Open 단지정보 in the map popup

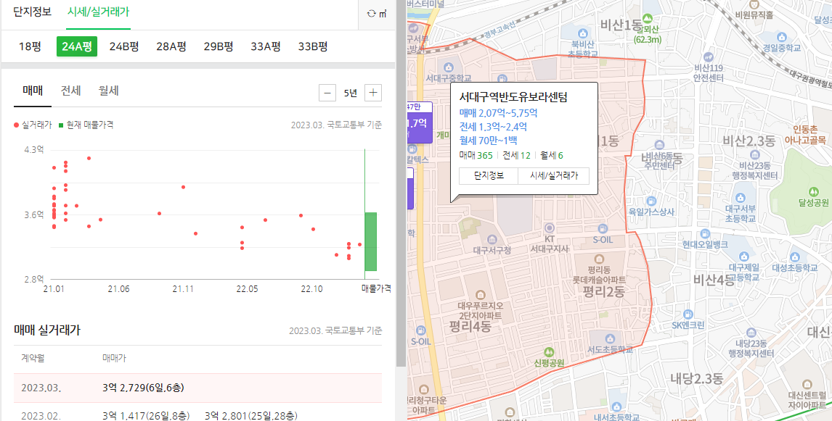point(489,176)
